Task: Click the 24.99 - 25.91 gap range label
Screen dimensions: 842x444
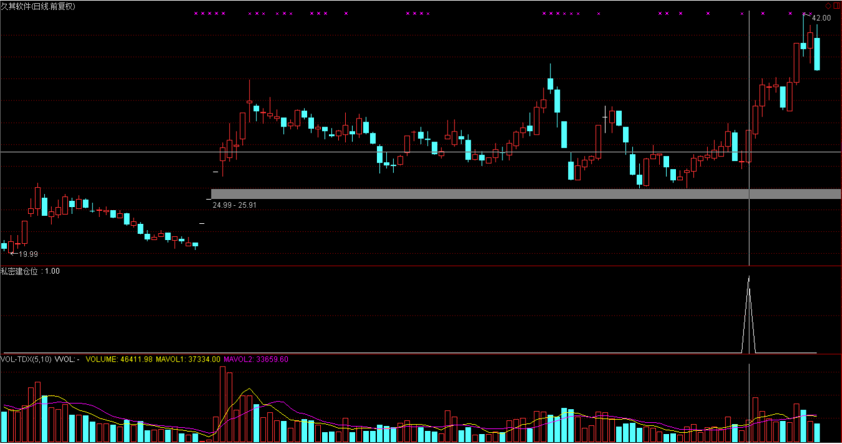Action: 235,205
